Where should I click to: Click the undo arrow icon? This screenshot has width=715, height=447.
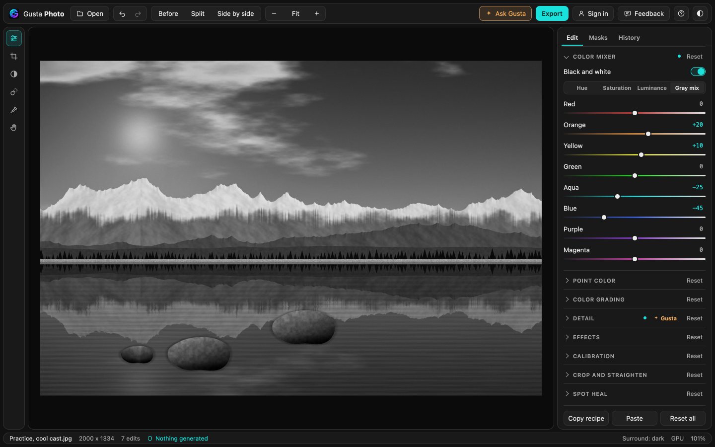(122, 13)
